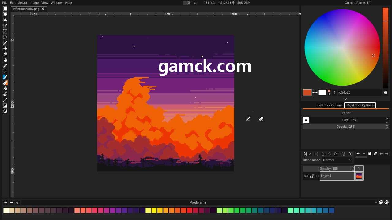
Task: Open layer FX effects
Action: coord(350,154)
